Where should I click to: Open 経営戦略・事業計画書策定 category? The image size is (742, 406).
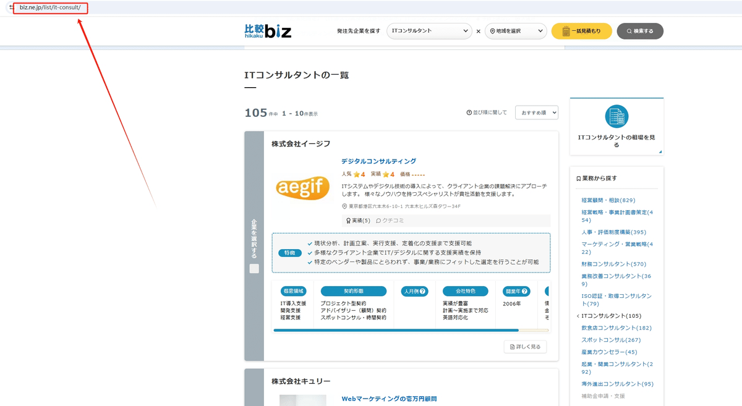617,216
